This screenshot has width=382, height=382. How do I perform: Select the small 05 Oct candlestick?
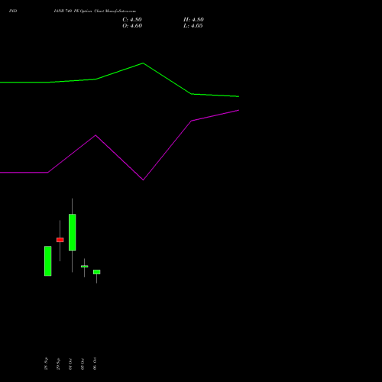tap(85, 267)
